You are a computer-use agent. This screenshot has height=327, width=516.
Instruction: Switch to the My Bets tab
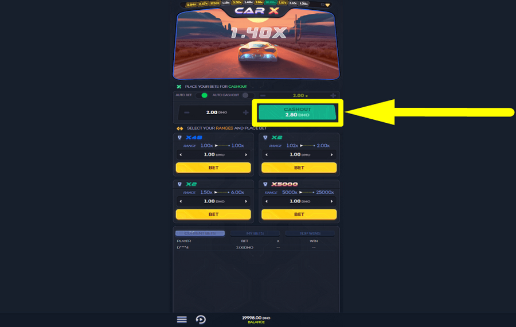coord(255,233)
